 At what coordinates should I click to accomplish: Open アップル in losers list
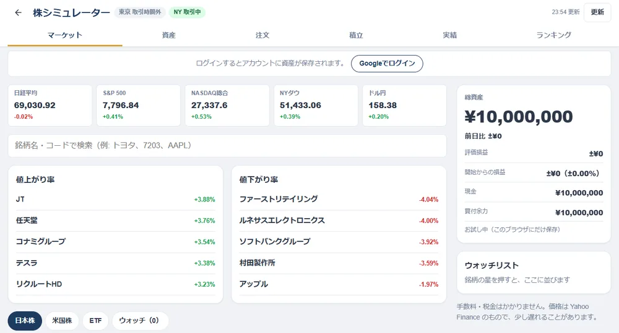coord(339,285)
